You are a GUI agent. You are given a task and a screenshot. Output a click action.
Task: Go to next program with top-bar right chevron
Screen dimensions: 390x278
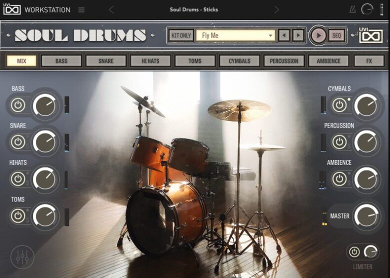point(276,10)
